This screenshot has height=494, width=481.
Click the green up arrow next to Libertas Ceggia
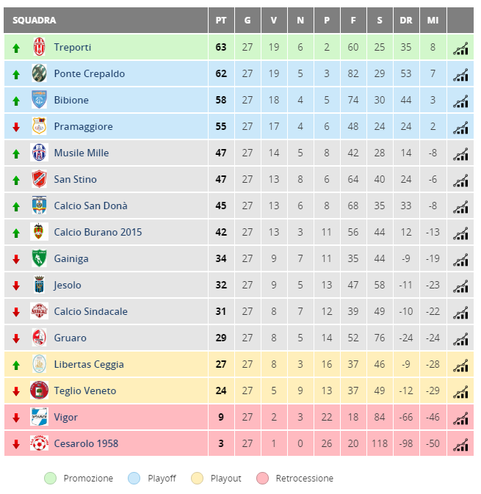tap(16, 365)
